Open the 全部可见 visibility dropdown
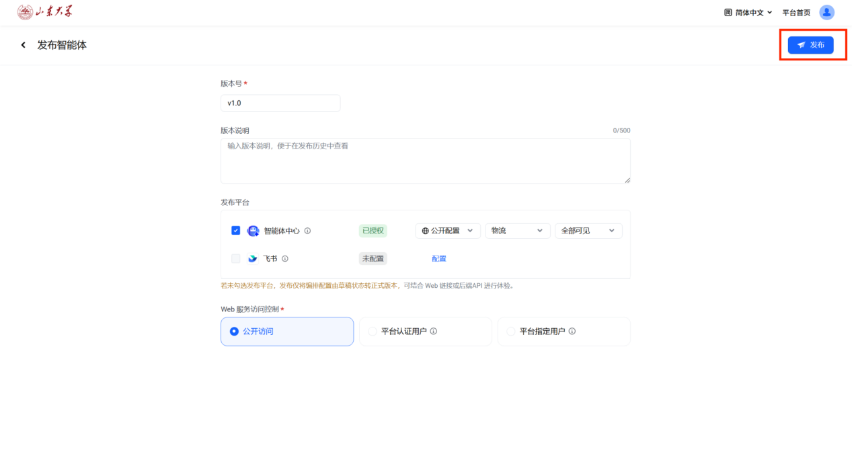 pos(588,231)
